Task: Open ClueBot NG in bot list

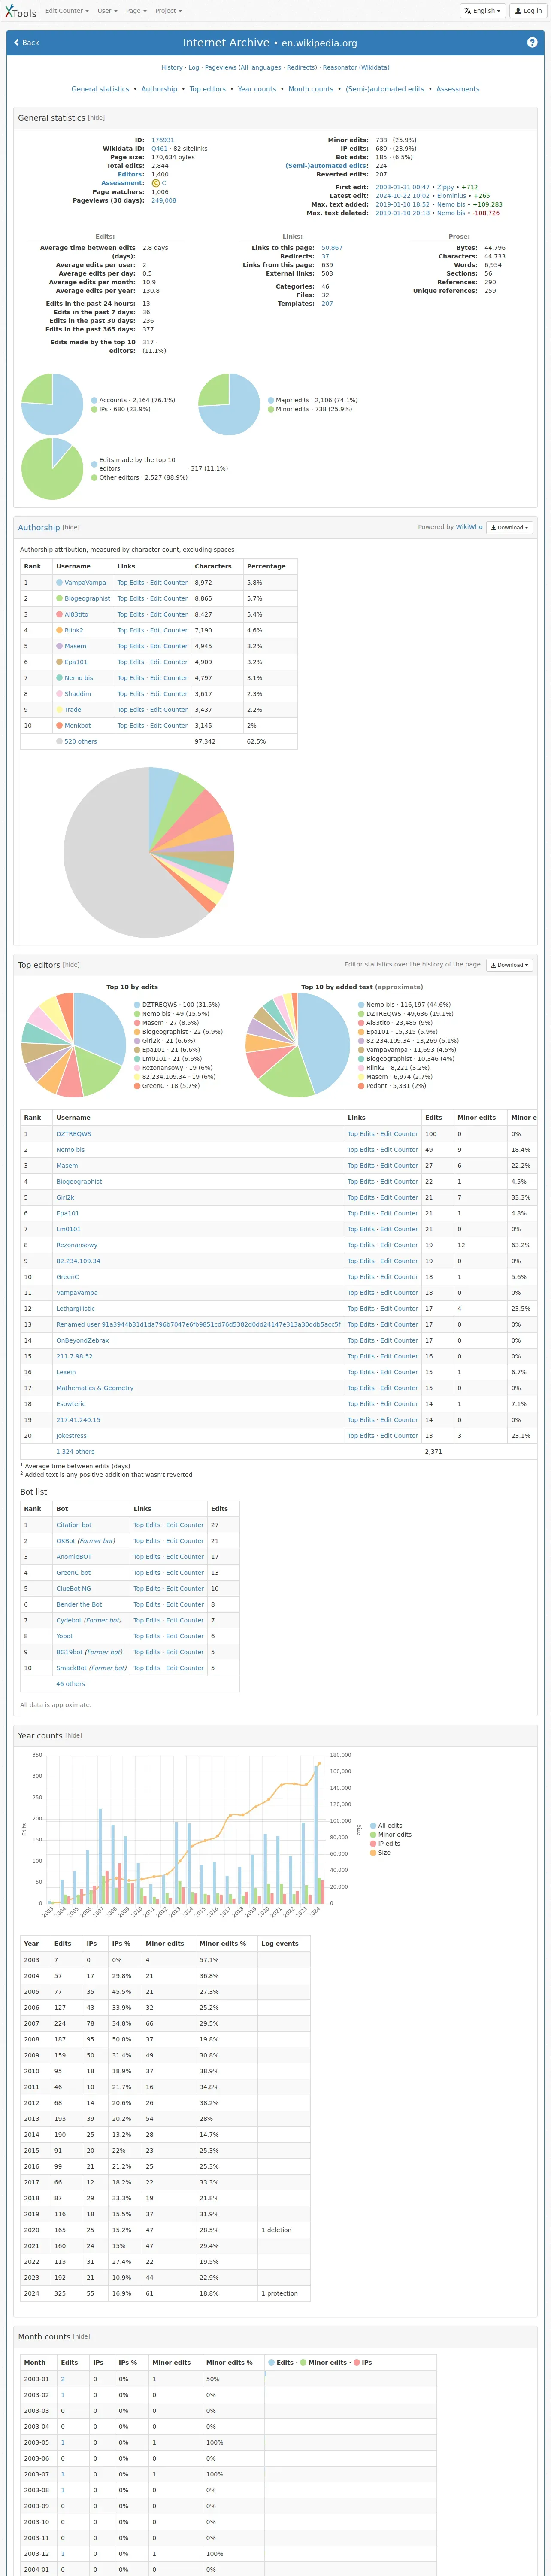Action: click(74, 1588)
